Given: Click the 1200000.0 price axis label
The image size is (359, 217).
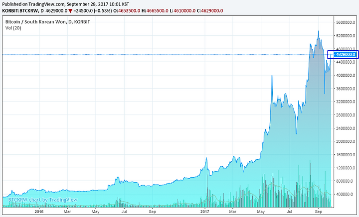Looking at the screenshot, I should point(346,168).
